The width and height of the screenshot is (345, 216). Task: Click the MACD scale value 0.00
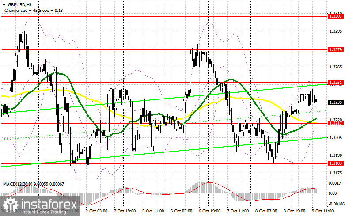pos(333,193)
